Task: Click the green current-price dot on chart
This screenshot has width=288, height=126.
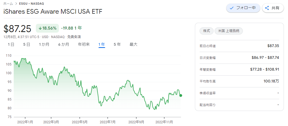Action: (181, 95)
